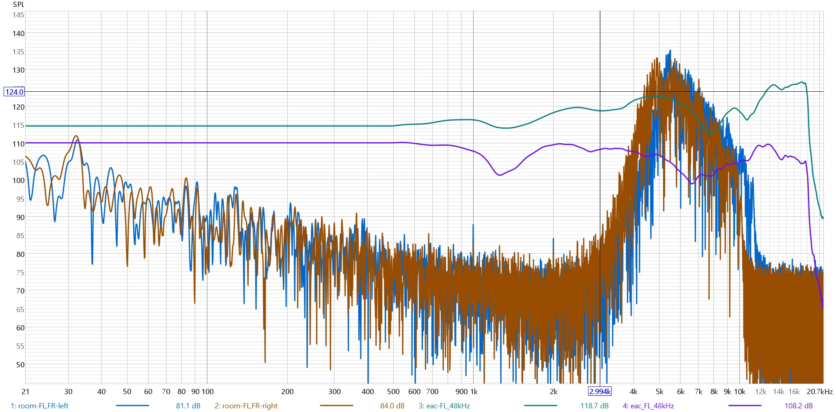Click the 84.0 dB trace value
The height and width of the screenshot is (412, 836).
click(392, 406)
